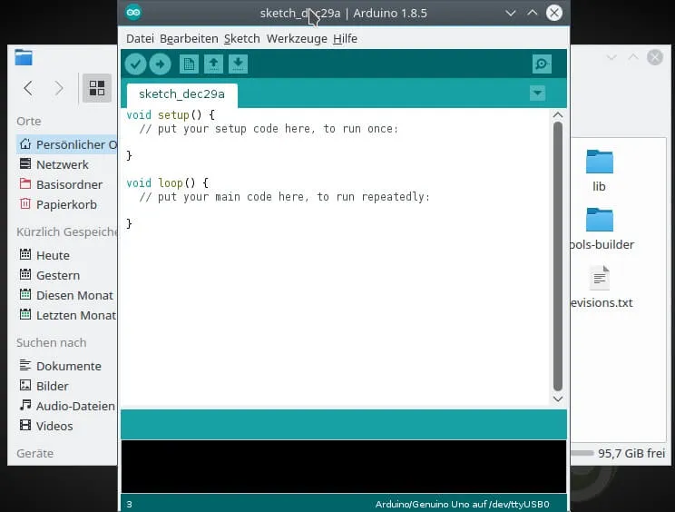Open the Werkzeuge menu
The image size is (675, 512).
(x=297, y=39)
